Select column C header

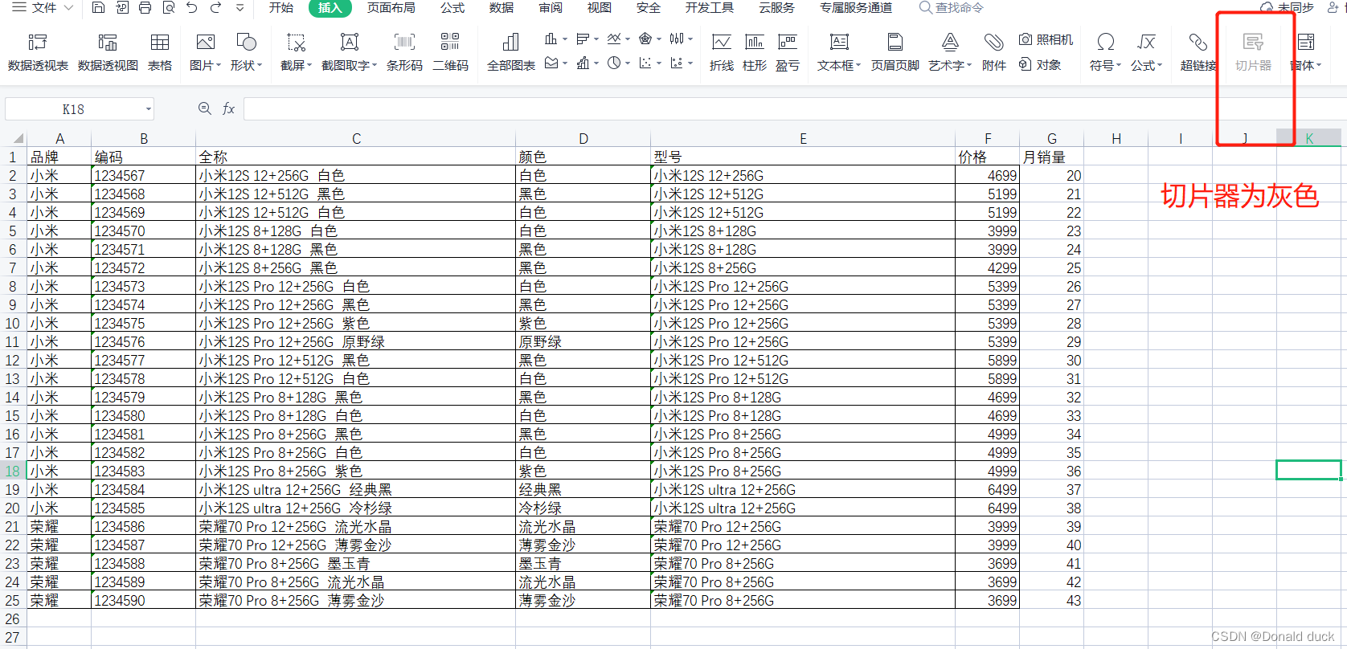(356, 138)
